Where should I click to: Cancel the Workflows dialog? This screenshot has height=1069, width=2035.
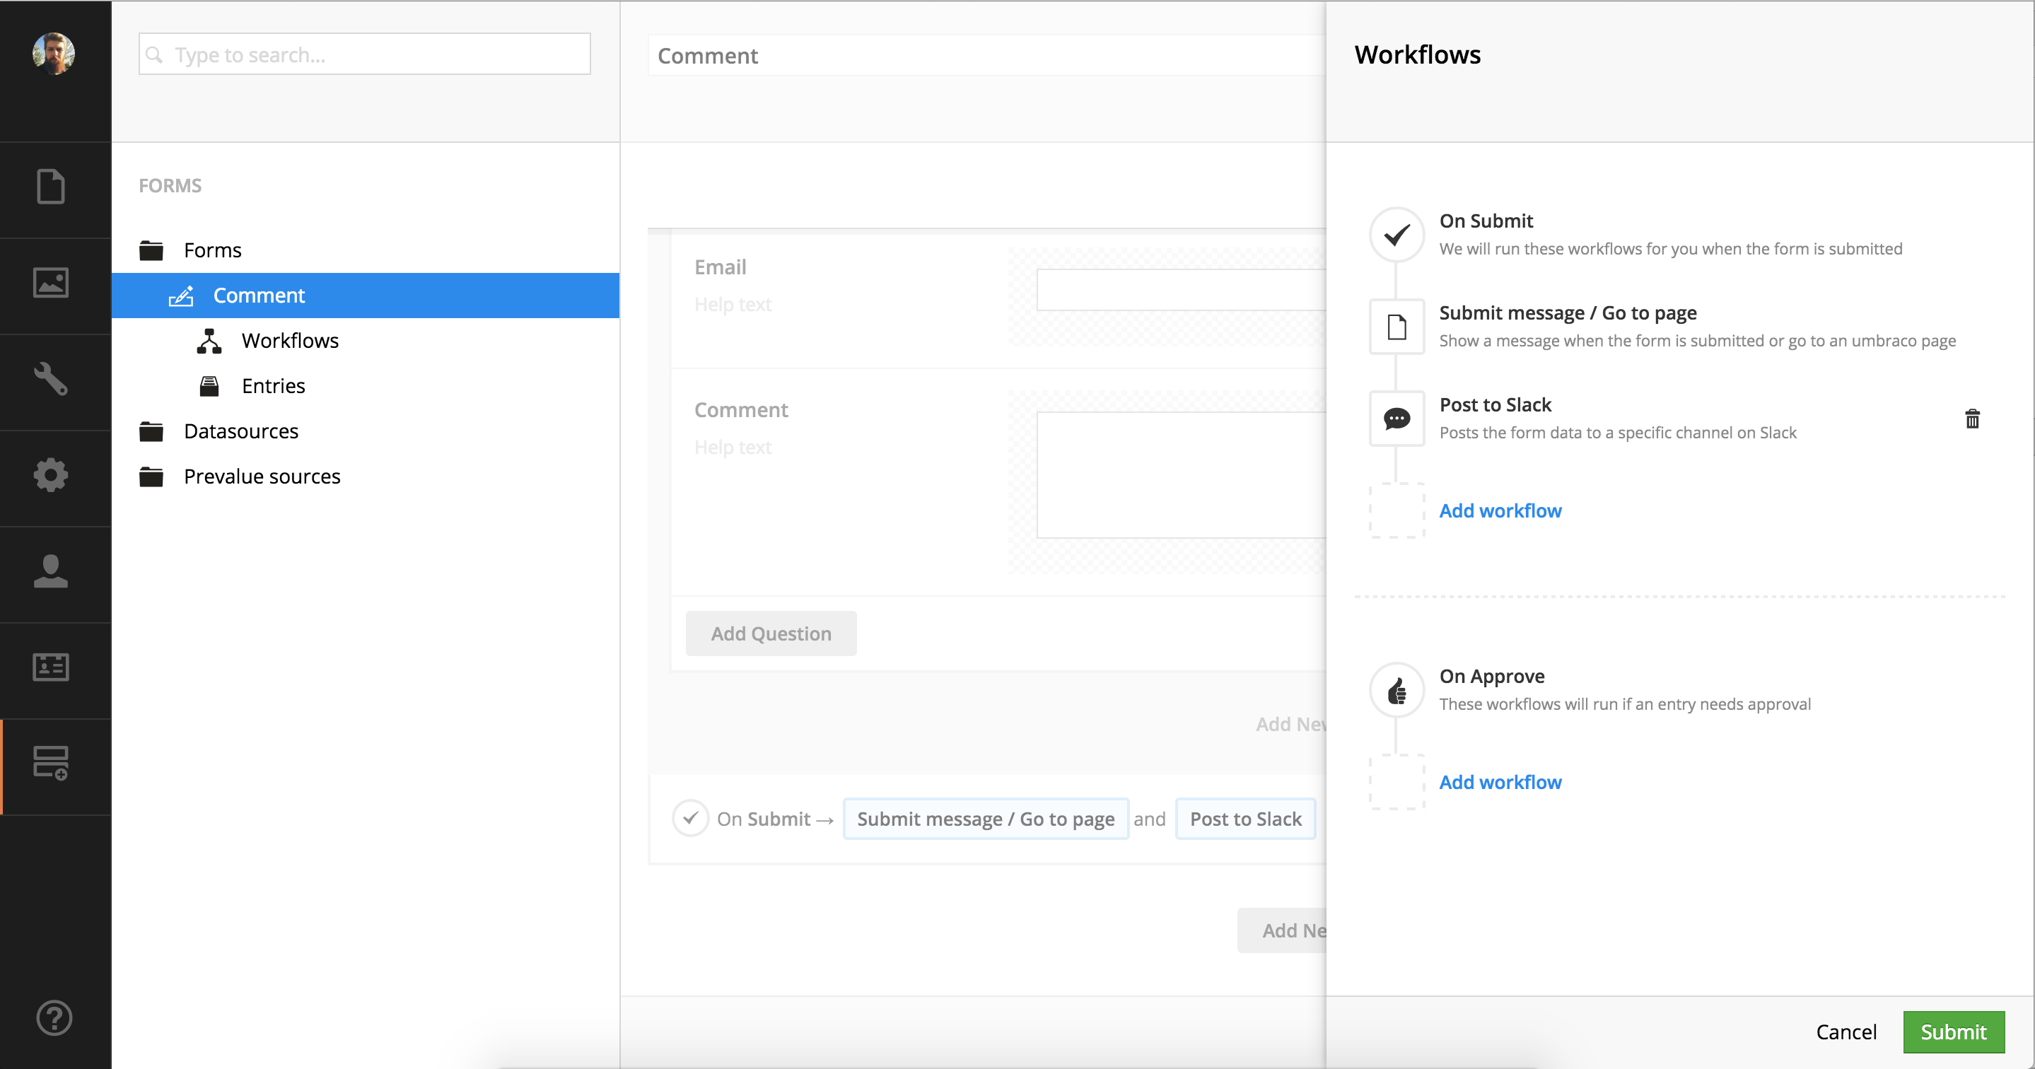[x=1846, y=1032]
